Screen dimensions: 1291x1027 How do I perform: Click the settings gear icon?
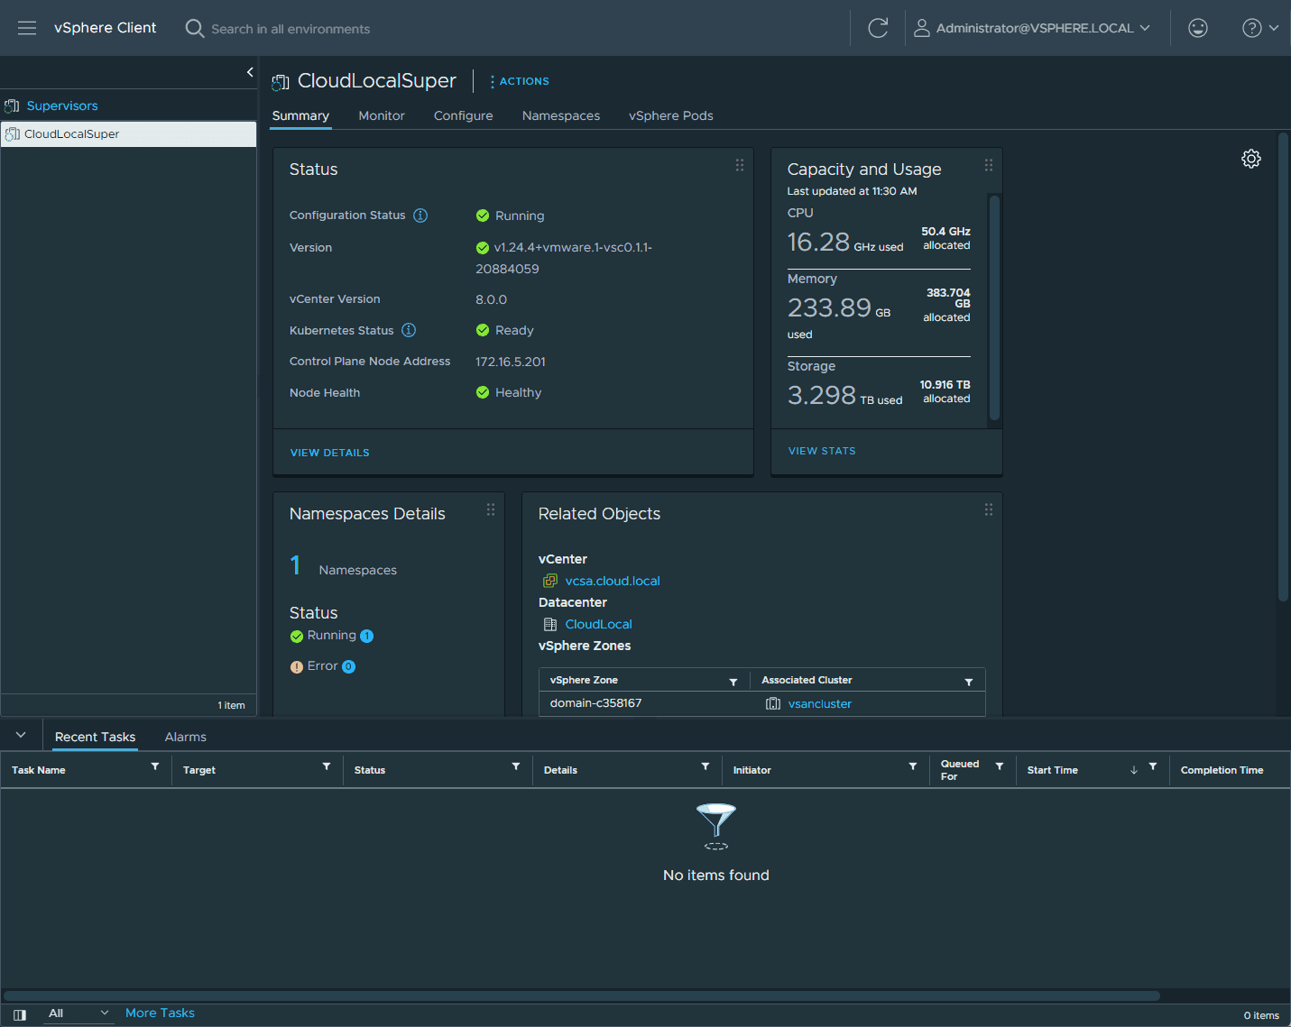(1250, 159)
